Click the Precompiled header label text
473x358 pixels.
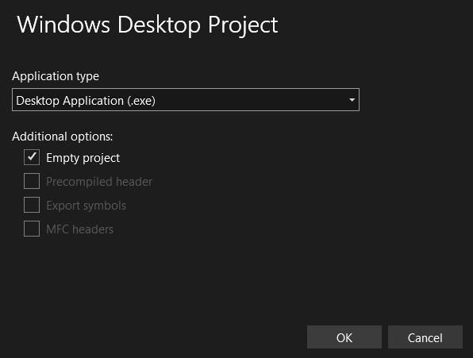pyautogui.click(x=99, y=182)
